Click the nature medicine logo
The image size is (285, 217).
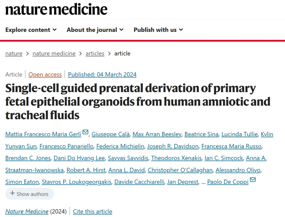(56, 9)
